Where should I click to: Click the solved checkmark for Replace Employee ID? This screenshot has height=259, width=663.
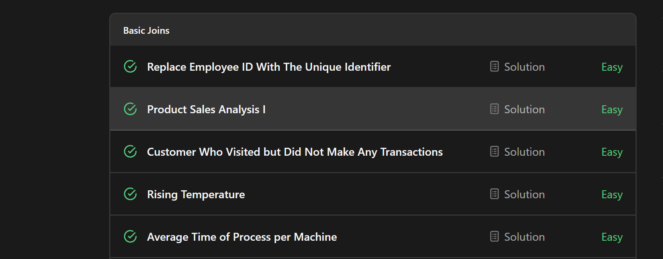[130, 66]
